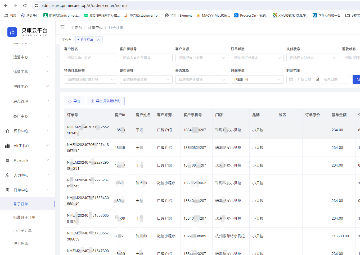Open 护士外派 in the sidebar
Image resolution: width=360 pixels, height=255 pixels.
(28, 243)
